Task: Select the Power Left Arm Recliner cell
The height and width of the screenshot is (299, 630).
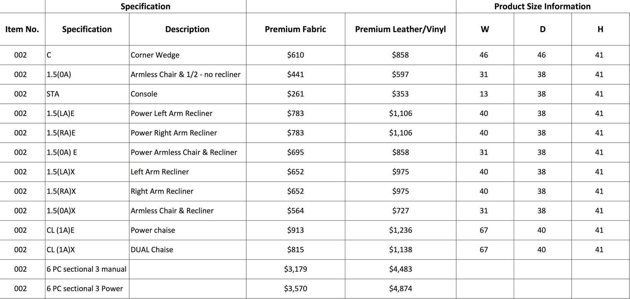Action: tap(187, 114)
